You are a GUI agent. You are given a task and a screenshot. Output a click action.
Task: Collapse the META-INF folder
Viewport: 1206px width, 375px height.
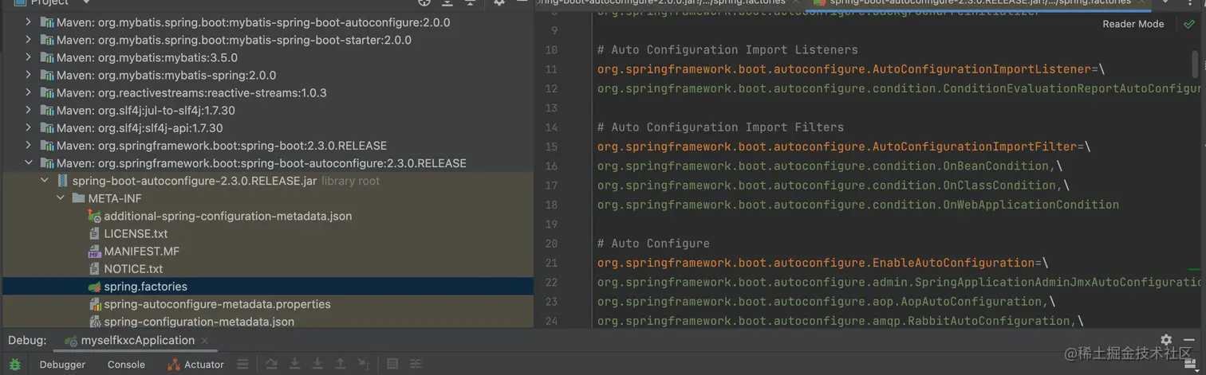coord(61,198)
